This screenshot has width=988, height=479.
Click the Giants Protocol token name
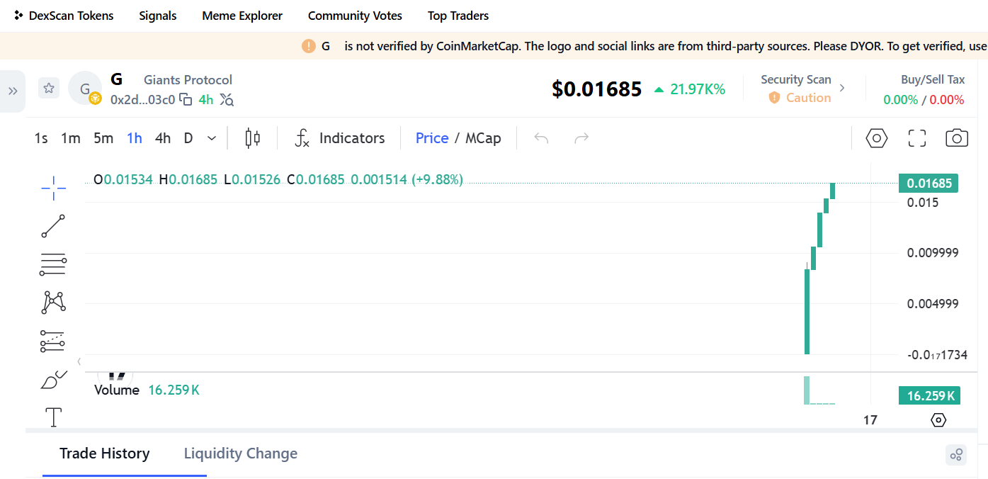[x=188, y=80]
